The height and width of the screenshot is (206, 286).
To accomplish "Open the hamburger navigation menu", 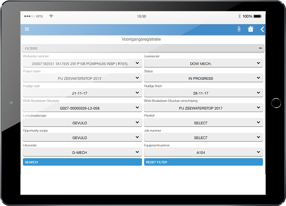I will click(x=27, y=29).
